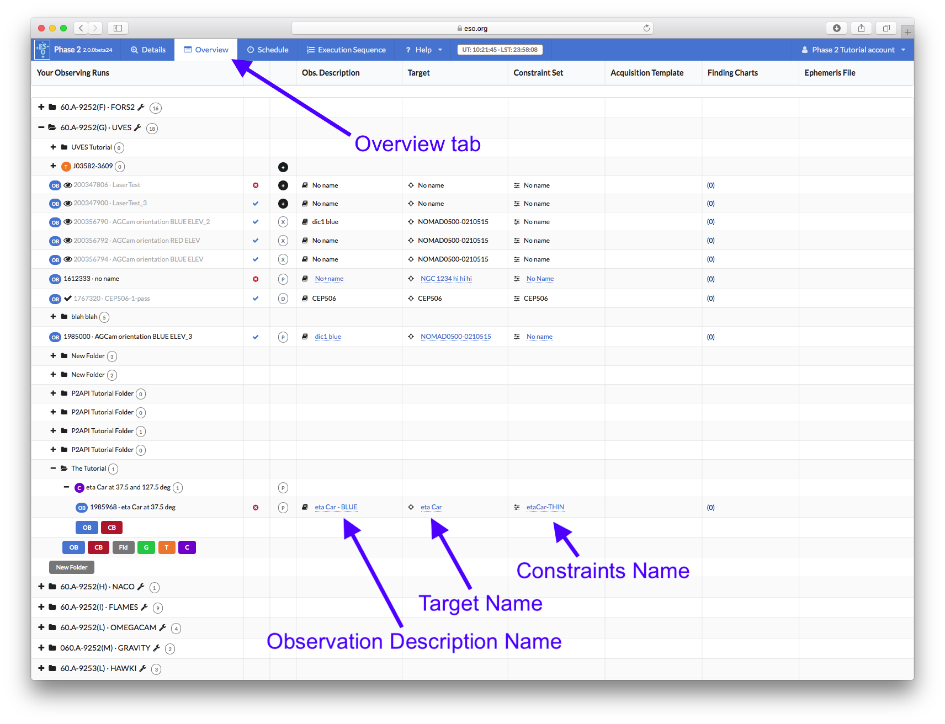945x724 pixels.
Task: Click the Safari downloads icon
Action: pyautogui.click(x=837, y=28)
